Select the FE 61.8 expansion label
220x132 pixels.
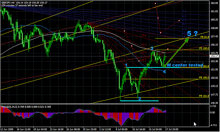point(205,37)
